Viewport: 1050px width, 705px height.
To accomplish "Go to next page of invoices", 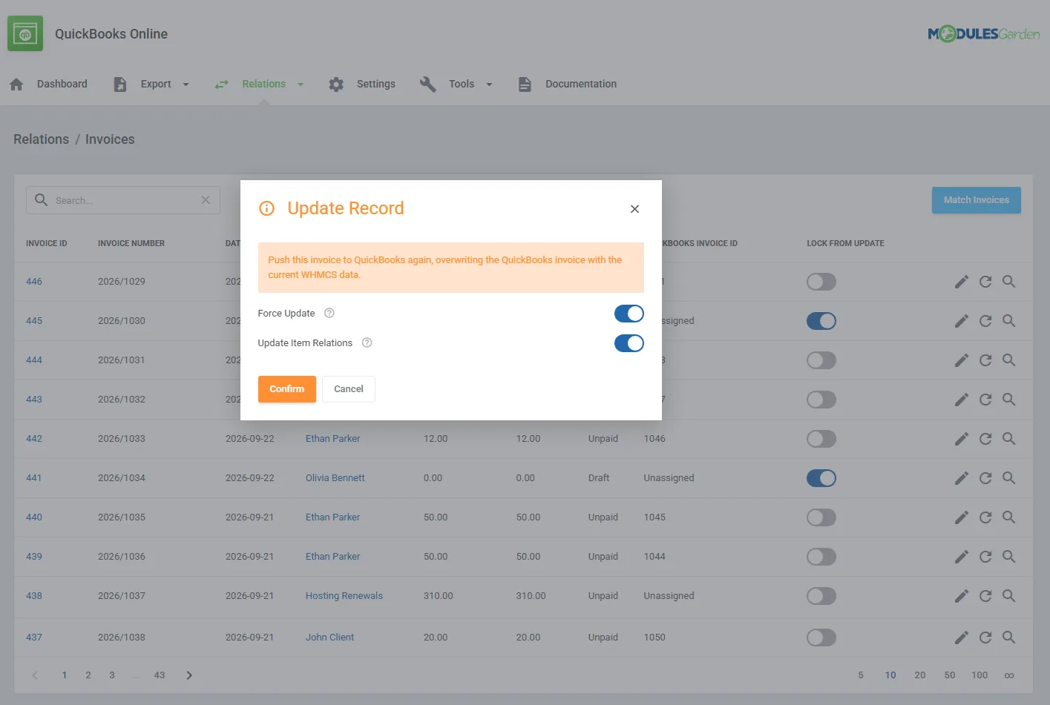I will tap(189, 675).
